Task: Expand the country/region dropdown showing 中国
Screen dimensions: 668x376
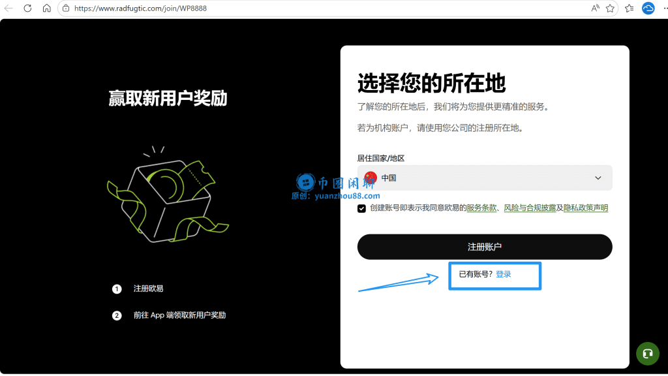Action: (x=485, y=178)
